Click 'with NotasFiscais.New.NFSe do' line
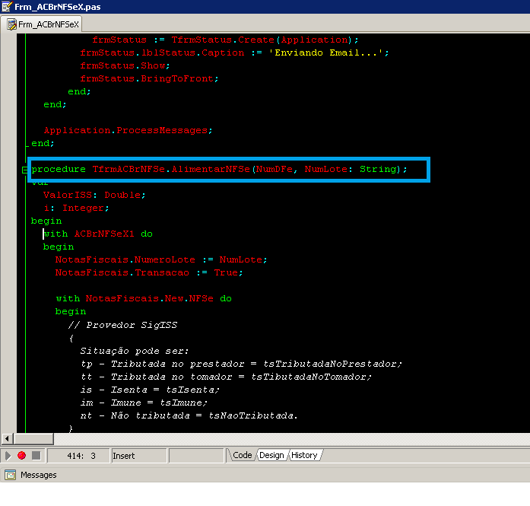 point(144,299)
